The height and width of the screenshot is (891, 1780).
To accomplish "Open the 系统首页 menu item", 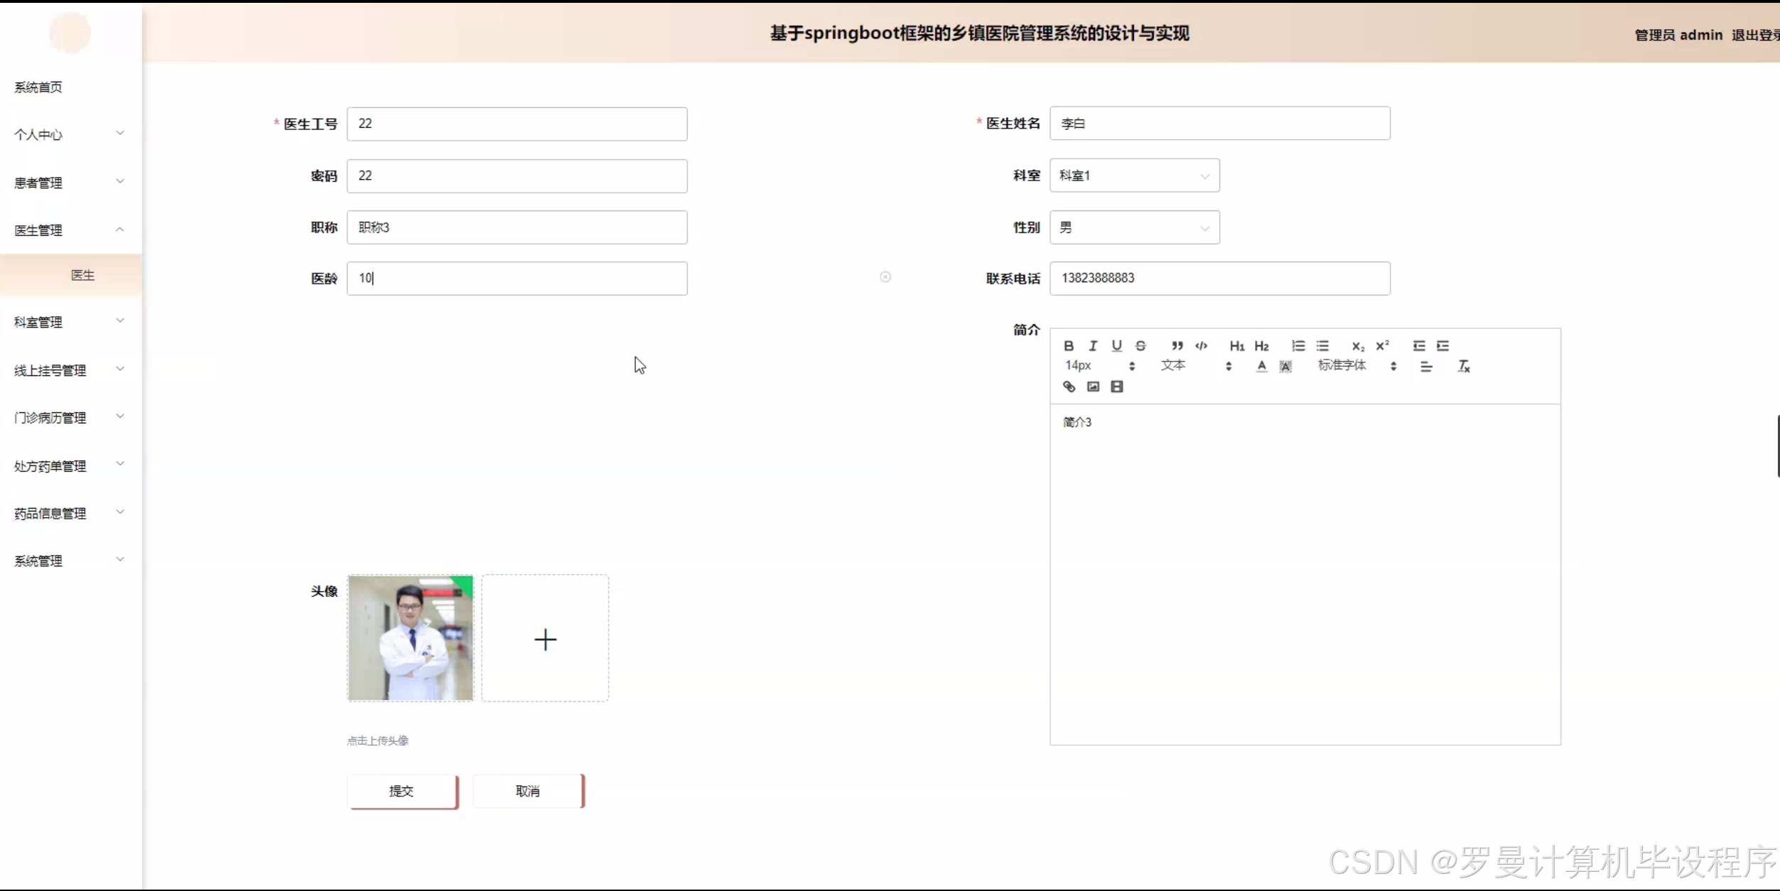I will (38, 87).
